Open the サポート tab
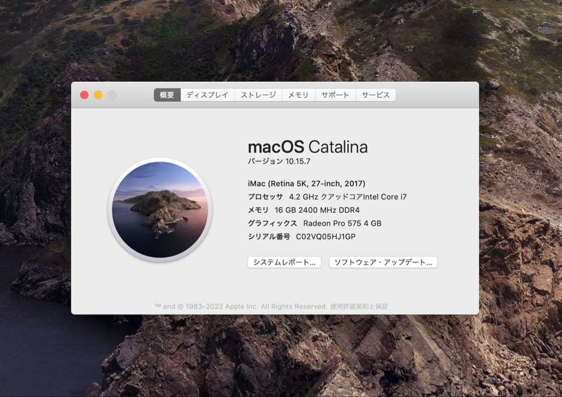Viewport: 562px width, 397px height. tap(335, 94)
